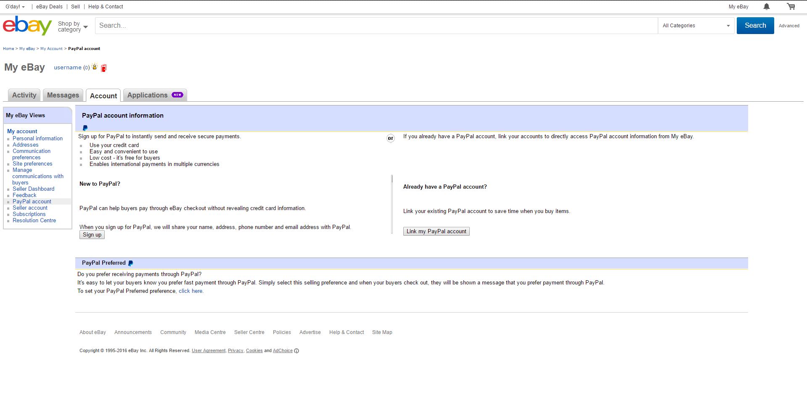Open Resolution Centre in sidebar
This screenshot has width=807, height=400.
click(34, 221)
